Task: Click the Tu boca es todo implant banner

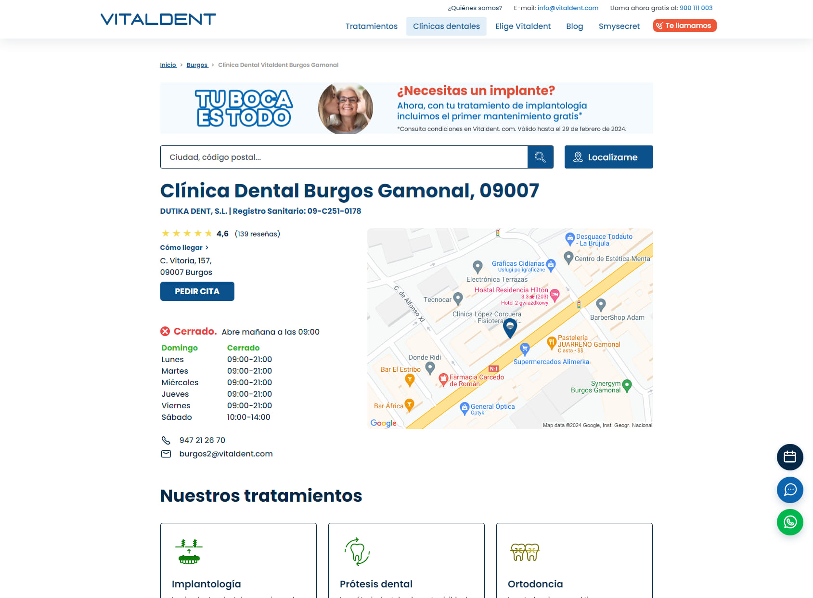Action: tap(406, 108)
